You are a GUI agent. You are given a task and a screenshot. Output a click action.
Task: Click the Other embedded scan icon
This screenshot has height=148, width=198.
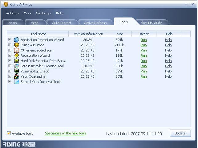pyautogui.click(x=17, y=50)
